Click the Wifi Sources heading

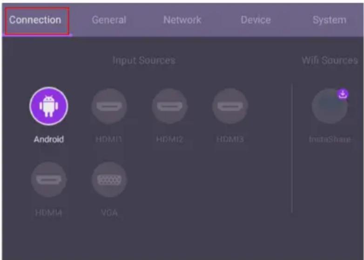(x=330, y=60)
